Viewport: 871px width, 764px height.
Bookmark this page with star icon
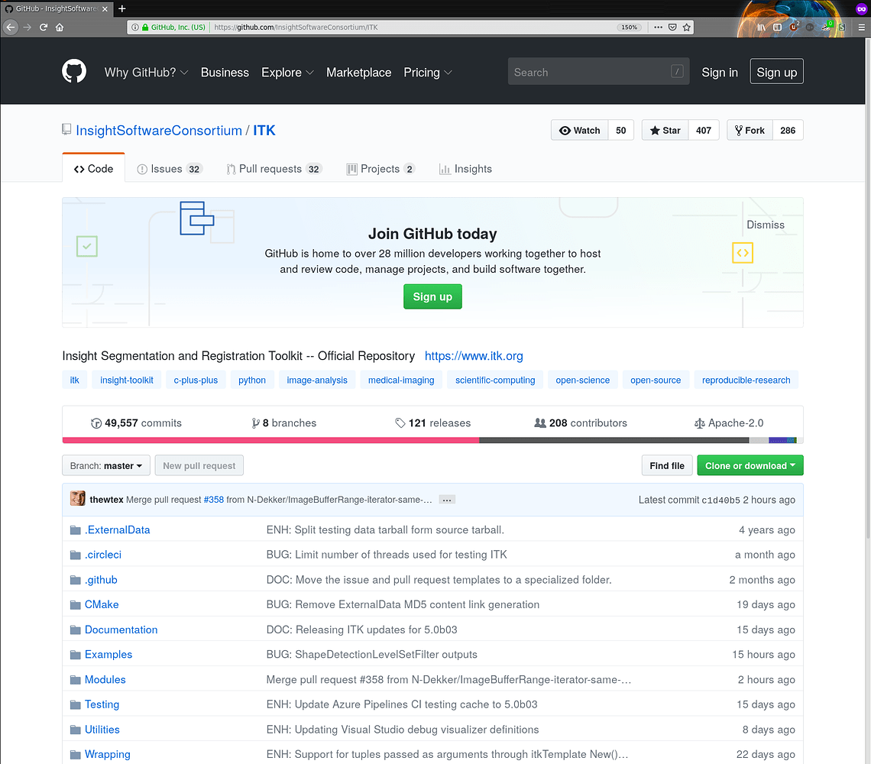tap(687, 27)
